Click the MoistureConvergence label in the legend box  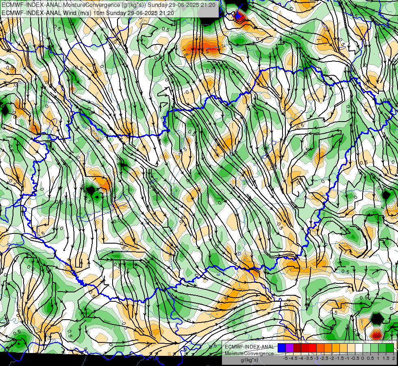pos(249,353)
